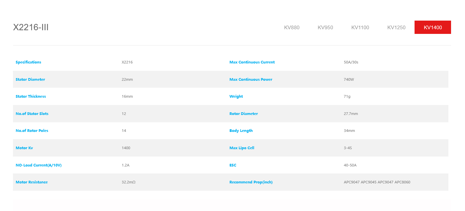Click the rotor poles value 14

[x=124, y=131]
